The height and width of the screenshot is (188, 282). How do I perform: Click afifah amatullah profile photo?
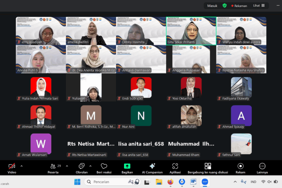(x=191, y=115)
